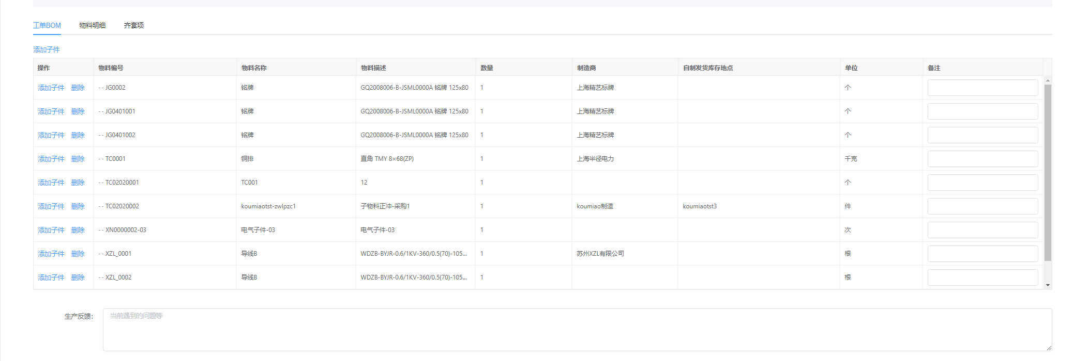Select the 工单BOM tab
1074x361 pixels.
click(x=47, y=25)
